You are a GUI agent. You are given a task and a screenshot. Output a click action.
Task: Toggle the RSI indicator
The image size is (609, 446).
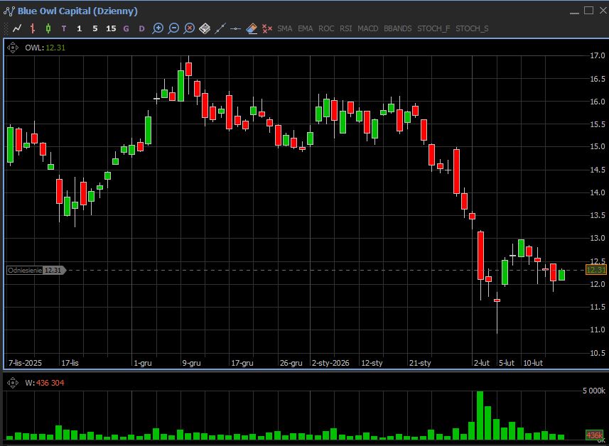click(x=346, y=28)
